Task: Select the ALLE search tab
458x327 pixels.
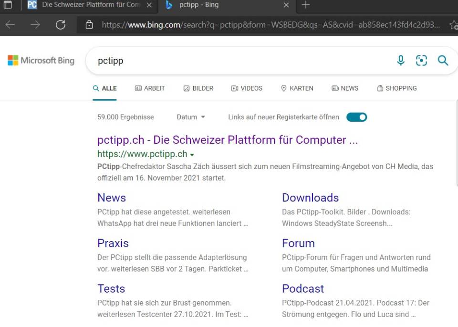Action: point(104,88)
